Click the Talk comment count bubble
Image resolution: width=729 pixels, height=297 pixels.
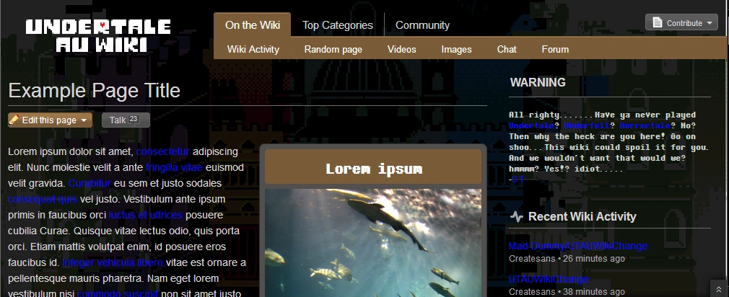(x=134, y=119)
